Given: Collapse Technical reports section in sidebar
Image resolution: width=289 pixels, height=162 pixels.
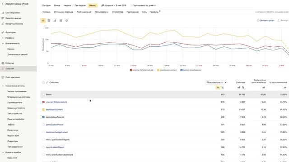Looking at the screenshot, I should [3, 86].
